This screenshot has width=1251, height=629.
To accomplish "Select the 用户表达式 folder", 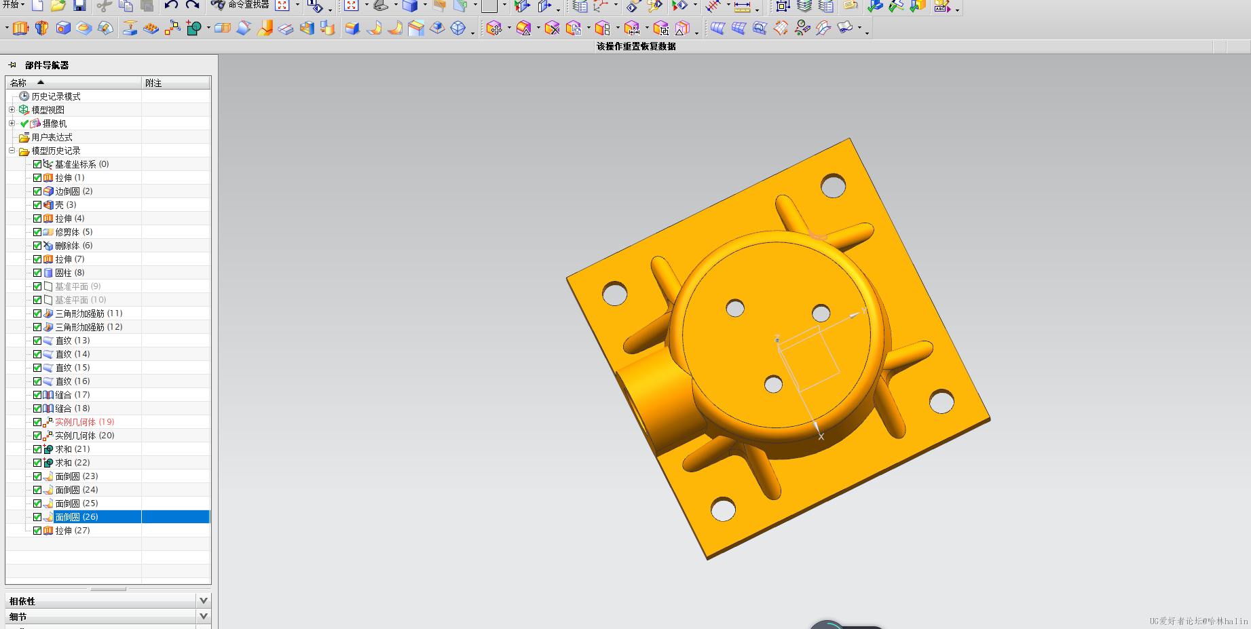I will pos(52,137).
